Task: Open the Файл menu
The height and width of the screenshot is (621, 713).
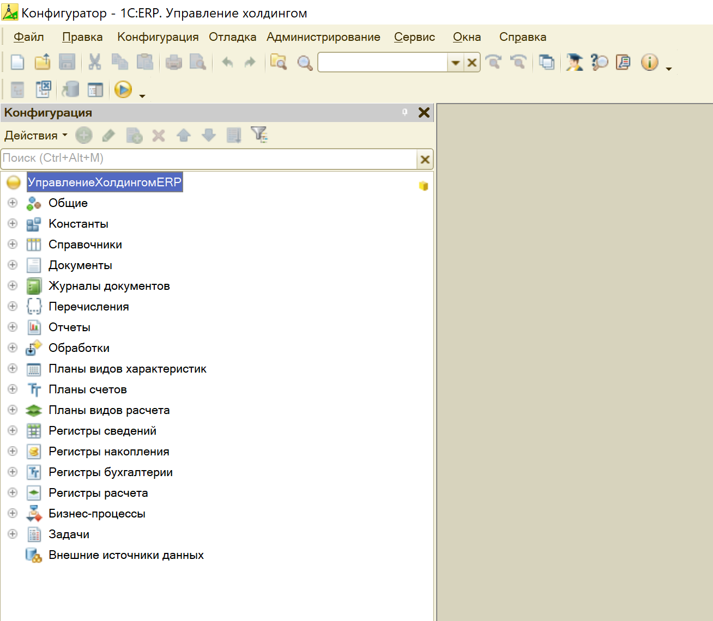Action: 29,37
